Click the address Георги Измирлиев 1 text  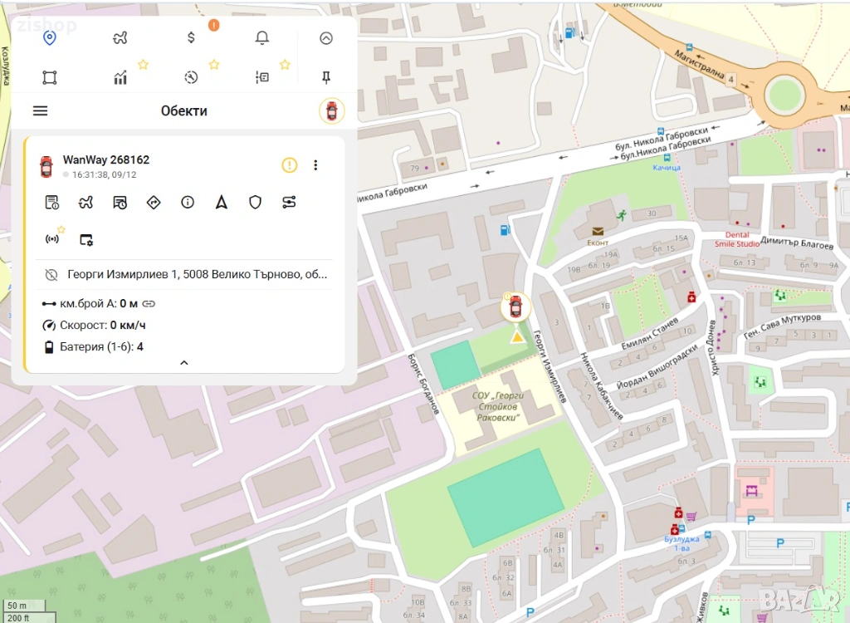198,274
